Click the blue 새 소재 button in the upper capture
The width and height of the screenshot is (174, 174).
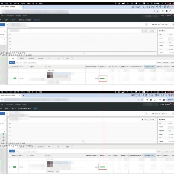click(x=12, y=62)
